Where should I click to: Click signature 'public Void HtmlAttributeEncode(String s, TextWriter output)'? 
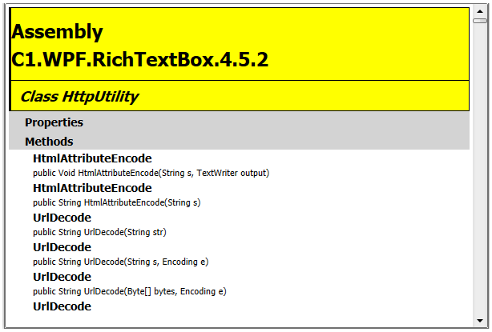(151, 173)
